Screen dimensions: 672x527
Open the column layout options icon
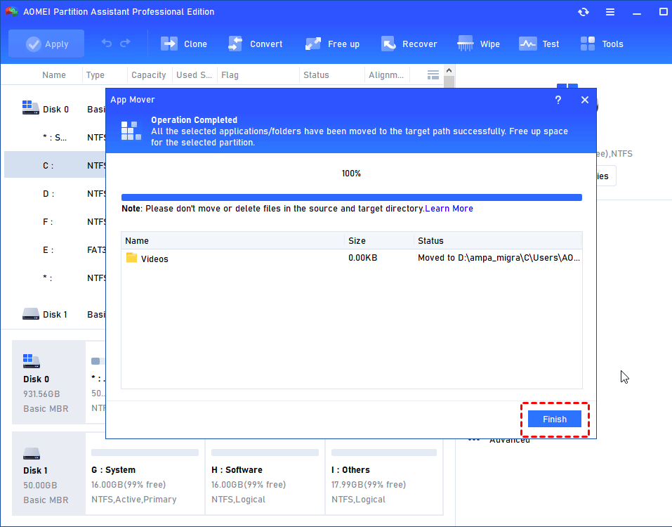[x=433, y=75]
